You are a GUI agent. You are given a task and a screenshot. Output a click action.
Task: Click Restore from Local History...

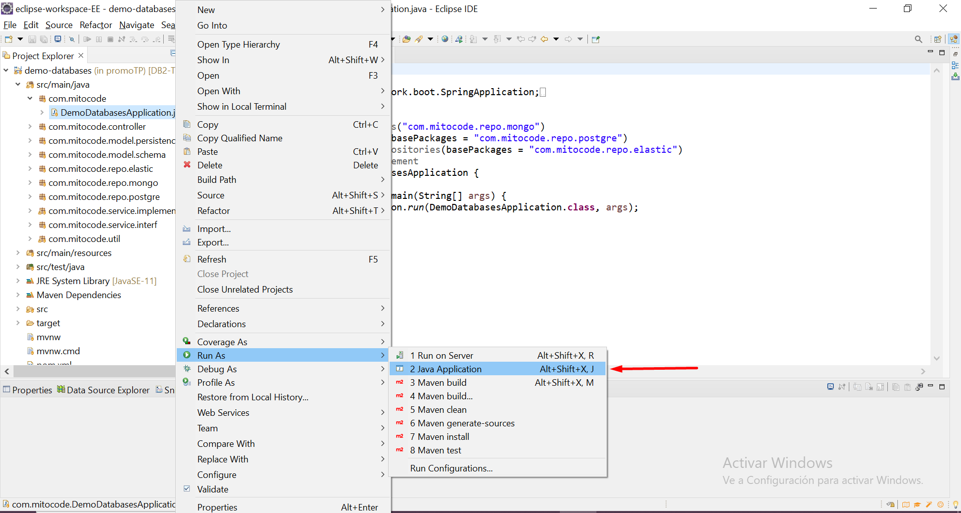click(x=283, y=397)
